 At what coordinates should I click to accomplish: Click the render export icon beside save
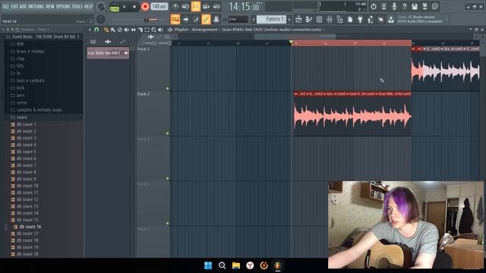(x=424, y=6)
